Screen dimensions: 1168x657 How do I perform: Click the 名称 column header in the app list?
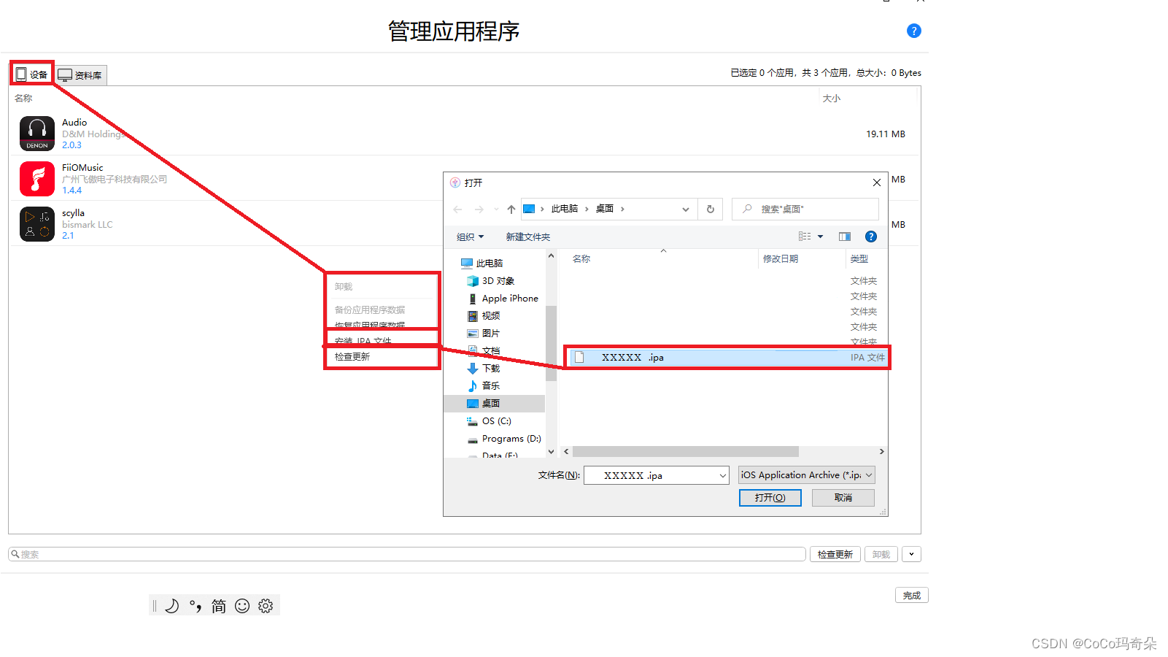[x=23, y=98]
